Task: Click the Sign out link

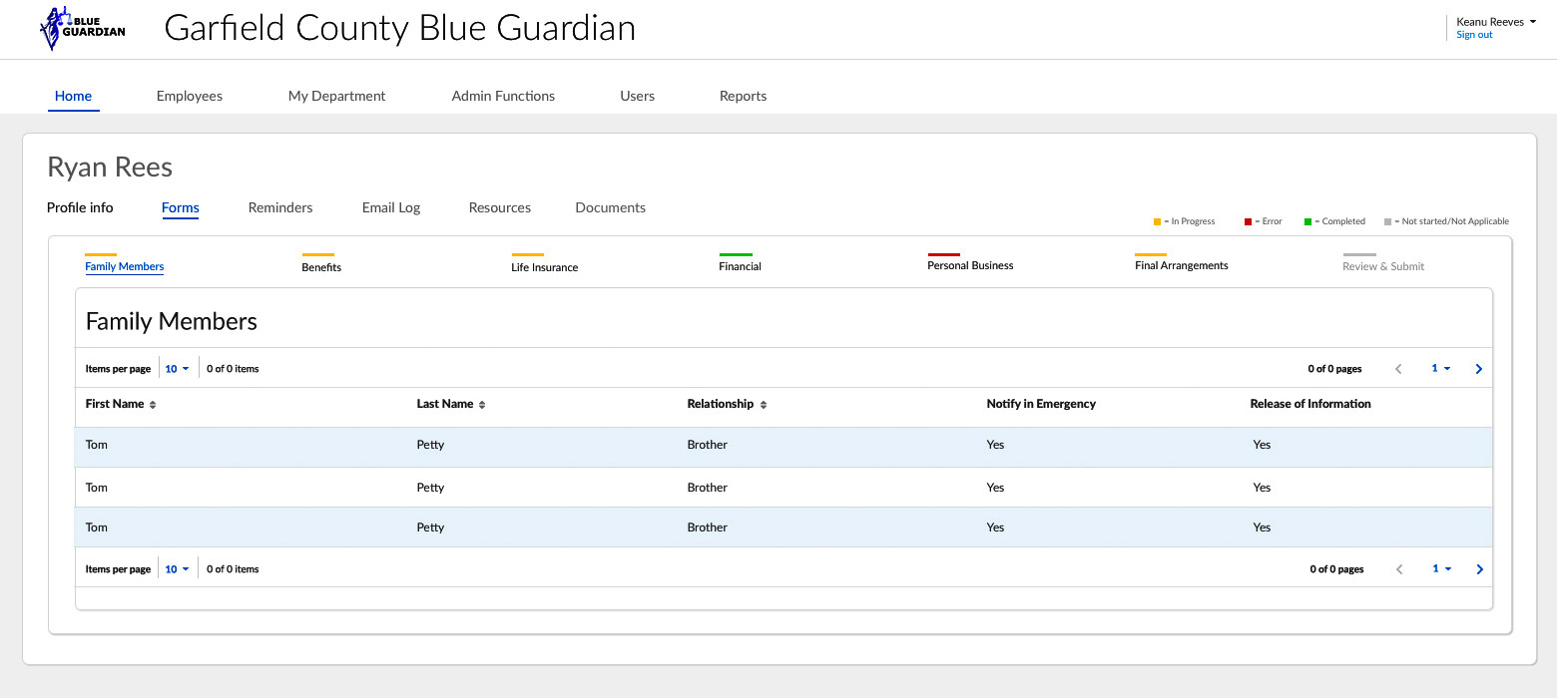Action: point(1474,35)
